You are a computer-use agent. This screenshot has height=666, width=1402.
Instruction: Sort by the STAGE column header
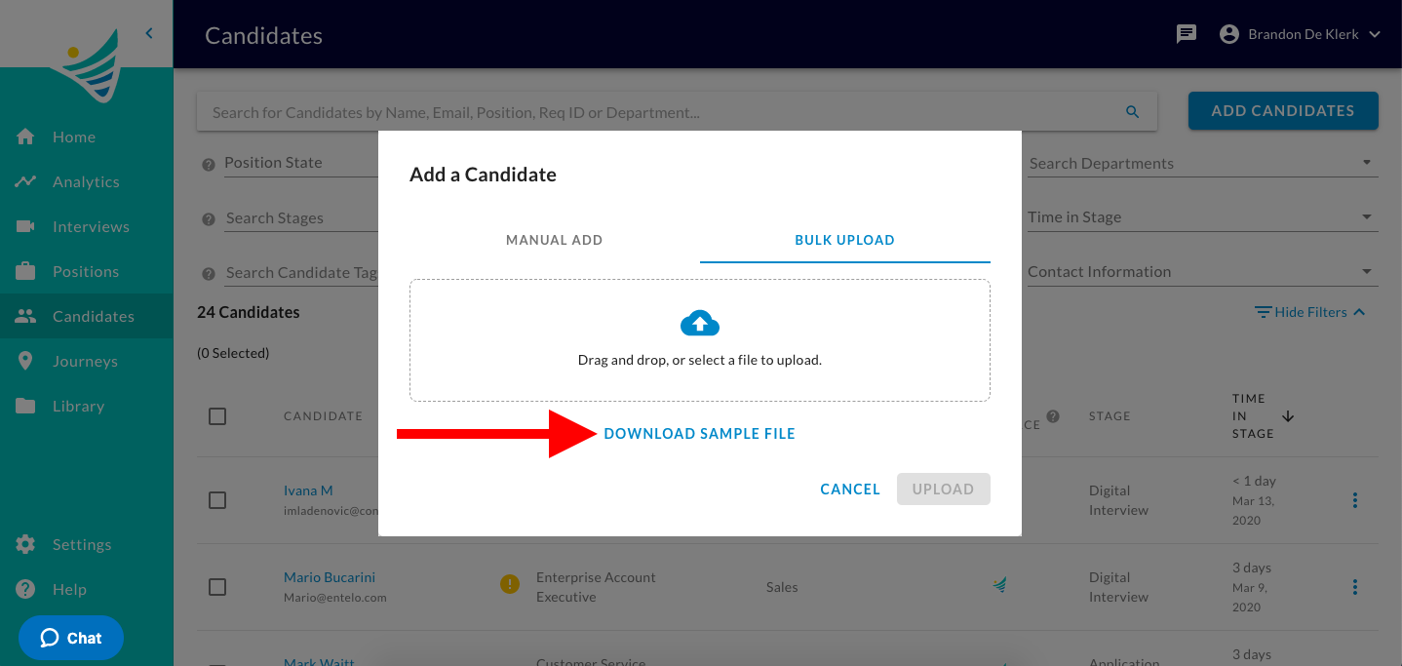1110,416
